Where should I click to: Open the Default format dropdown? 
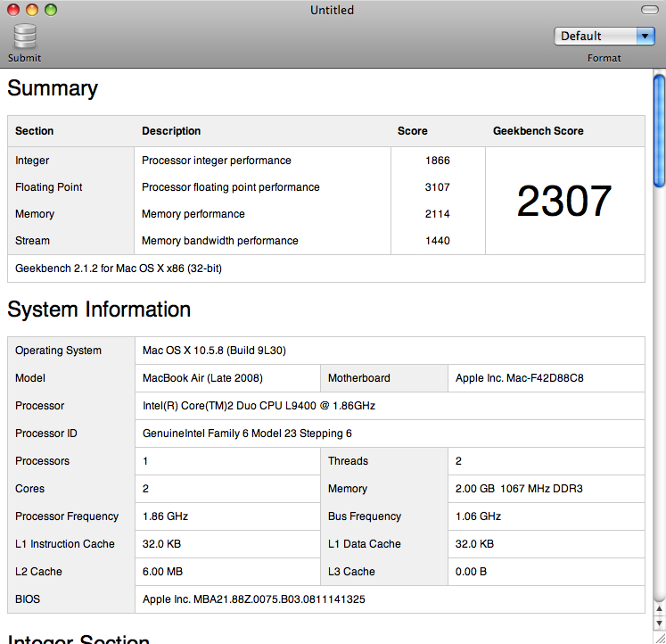tap(604, 36)
